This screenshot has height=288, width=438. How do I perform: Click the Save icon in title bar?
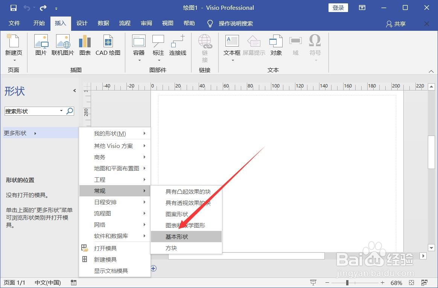14,8
